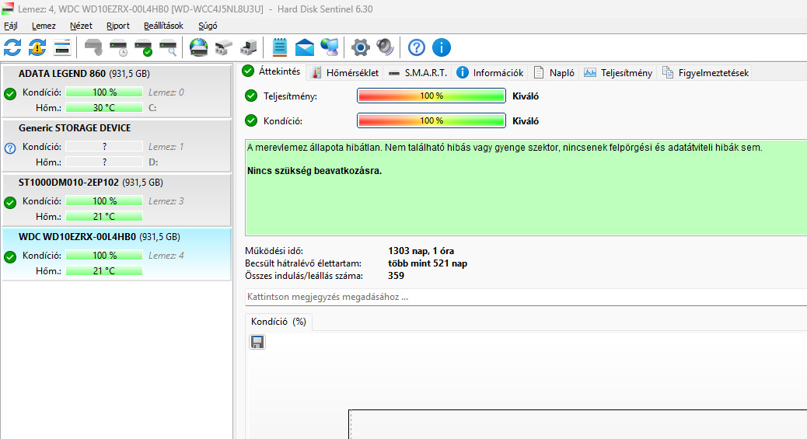Open the blue notepad report icon
This screenshot has height=439, width=807.
(279, 47)
